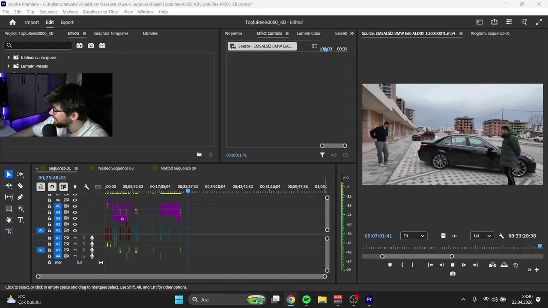Expand the Lumetri Presets folder

point(8,66)
